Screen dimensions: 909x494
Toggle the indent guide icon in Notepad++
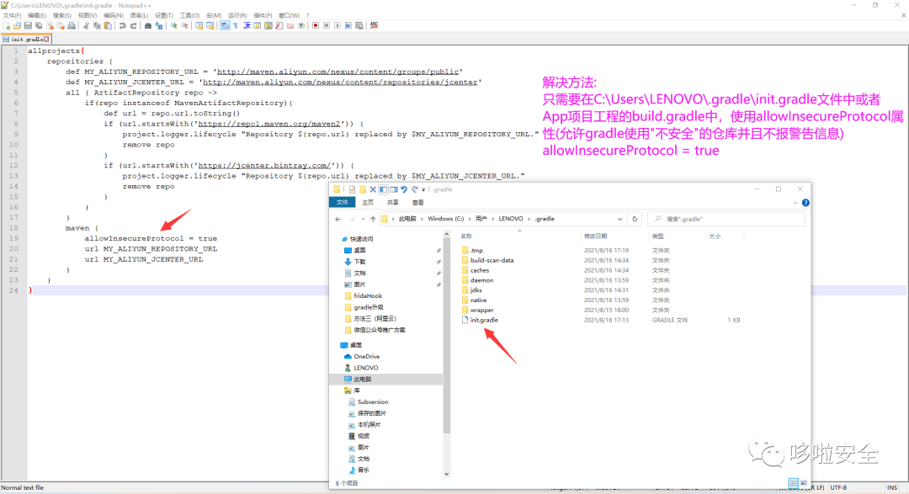tap(247, 25)
